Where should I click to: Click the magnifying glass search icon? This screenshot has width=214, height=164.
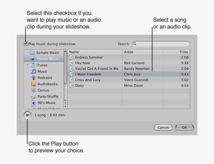coord(135,44)
